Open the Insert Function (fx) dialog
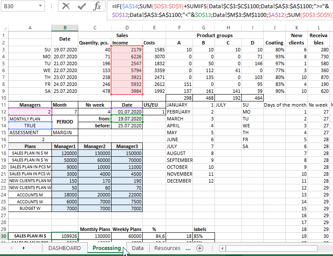 pyautogui.click(x=97, y=6)
